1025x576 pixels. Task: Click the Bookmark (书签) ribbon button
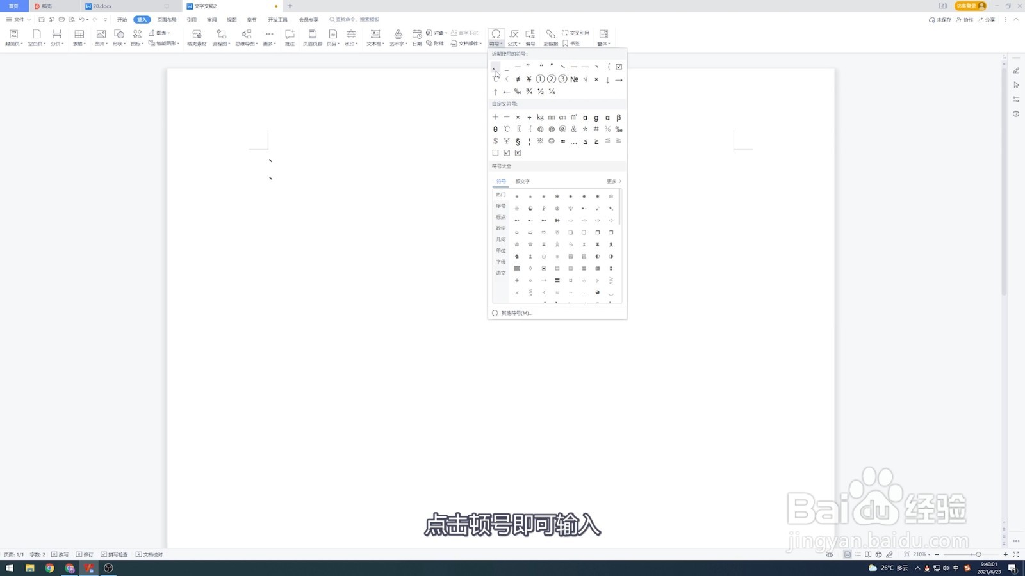pos(571,44)
